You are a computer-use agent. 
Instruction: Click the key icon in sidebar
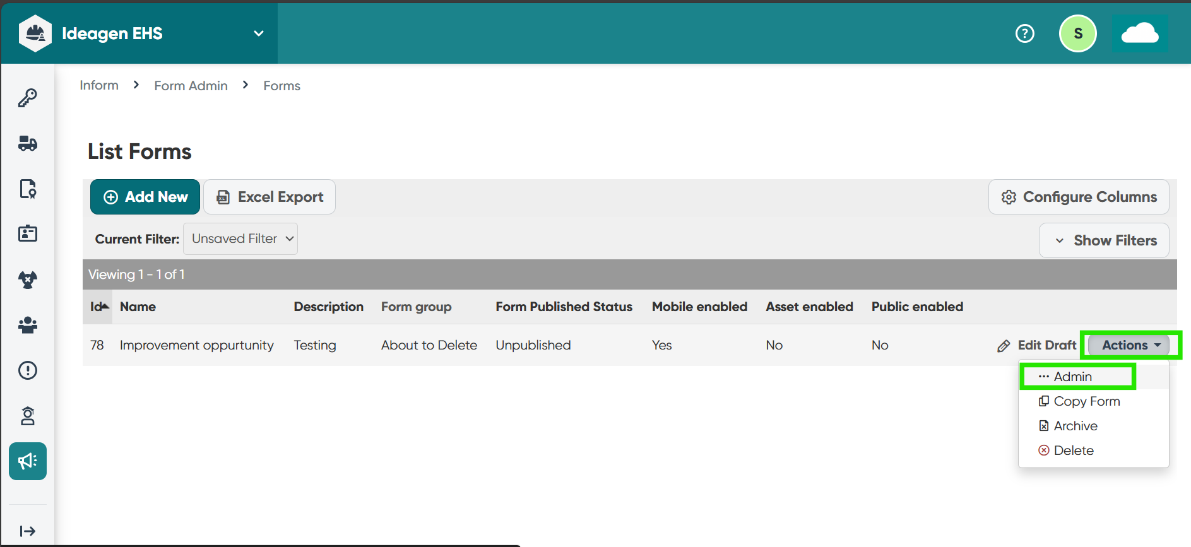tap(27, 98)
